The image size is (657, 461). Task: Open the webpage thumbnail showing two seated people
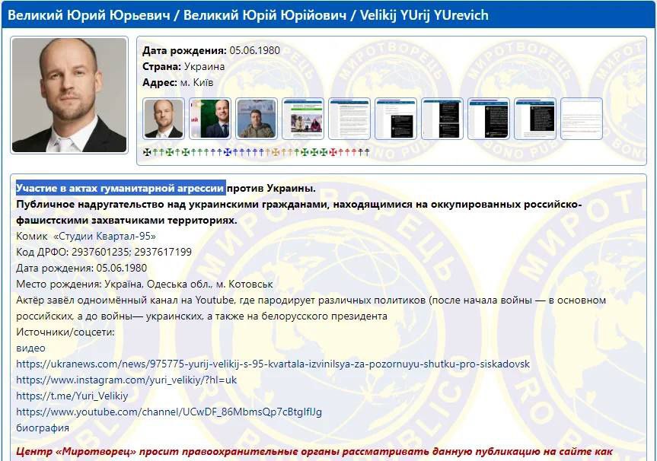click(x=303, y=119)
